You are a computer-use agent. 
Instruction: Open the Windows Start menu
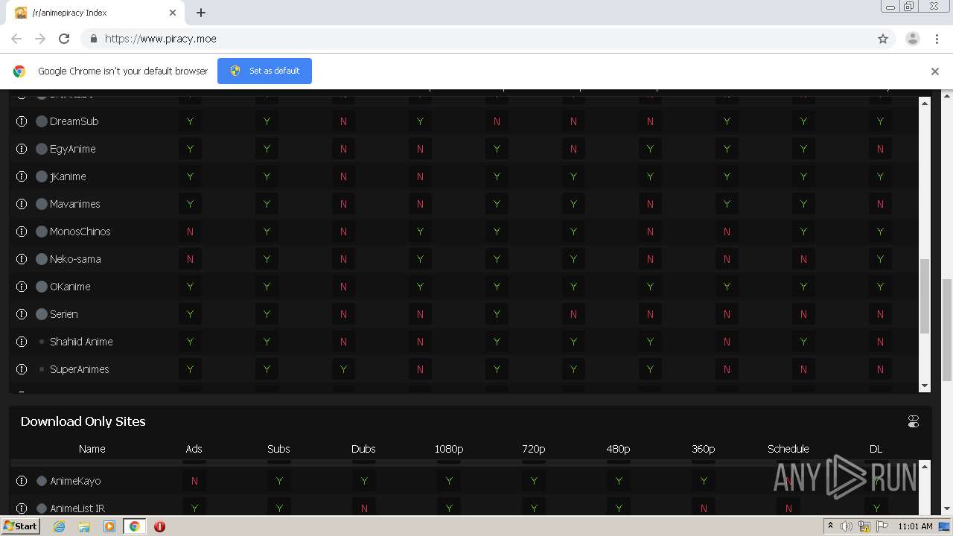point(20,526)
